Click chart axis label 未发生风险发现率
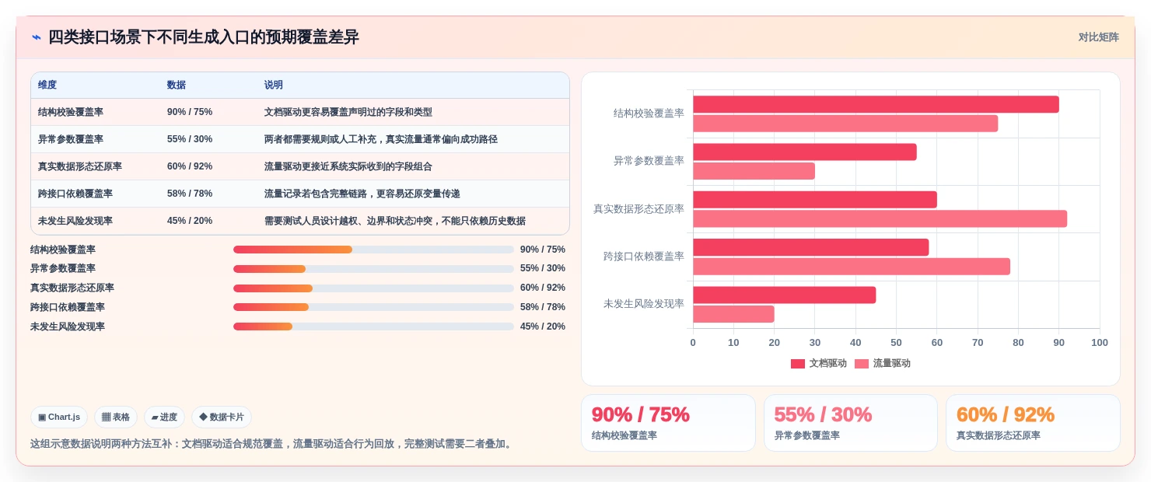Screen dimensions: 1151x482 tap(643, 304)
